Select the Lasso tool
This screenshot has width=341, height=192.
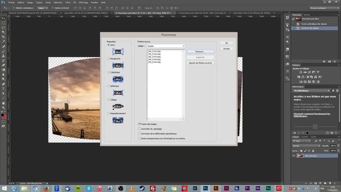tap(3, 28)
